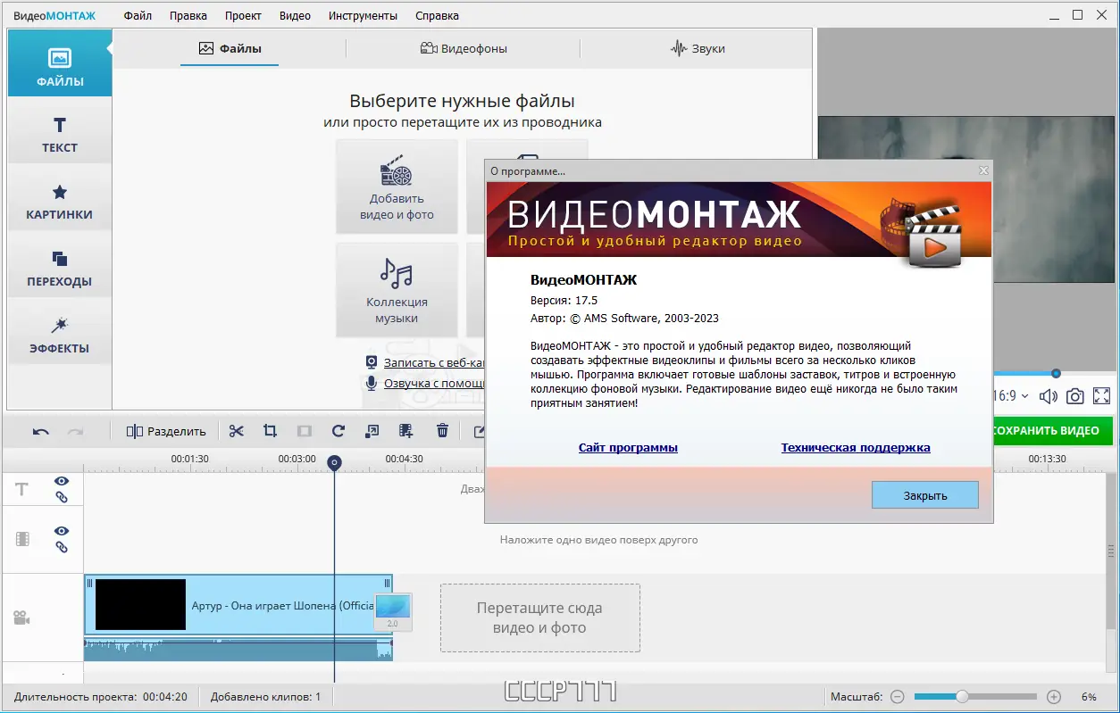Open the Правка menu
The width and height of the screenshot is (1120, 713).
point(188,15)
